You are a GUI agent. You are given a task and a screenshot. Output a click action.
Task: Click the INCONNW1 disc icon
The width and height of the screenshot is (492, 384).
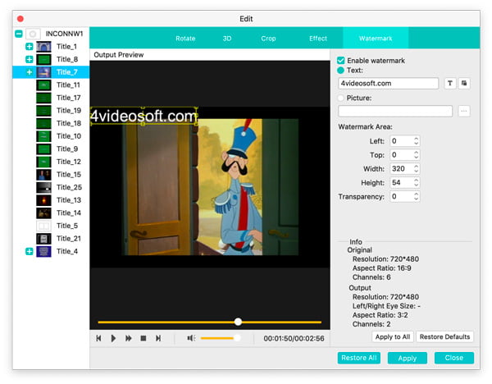[x=33, y=34]
